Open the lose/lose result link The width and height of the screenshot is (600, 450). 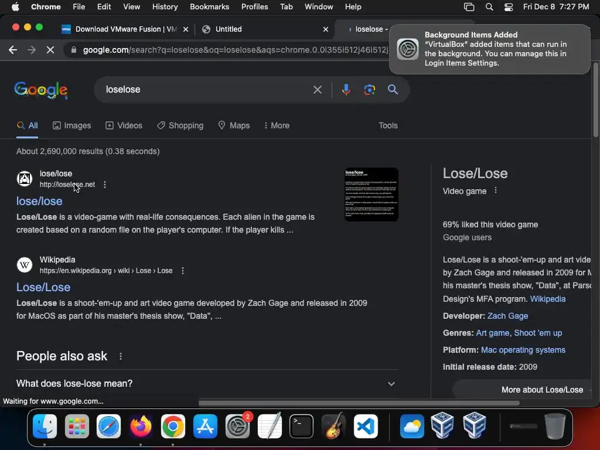[x=39, y=202]
